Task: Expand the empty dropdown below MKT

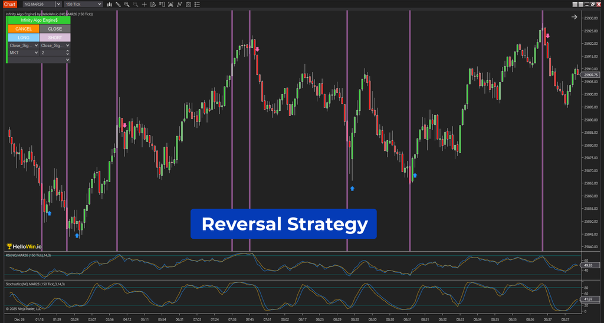Action: pos(40,60)
